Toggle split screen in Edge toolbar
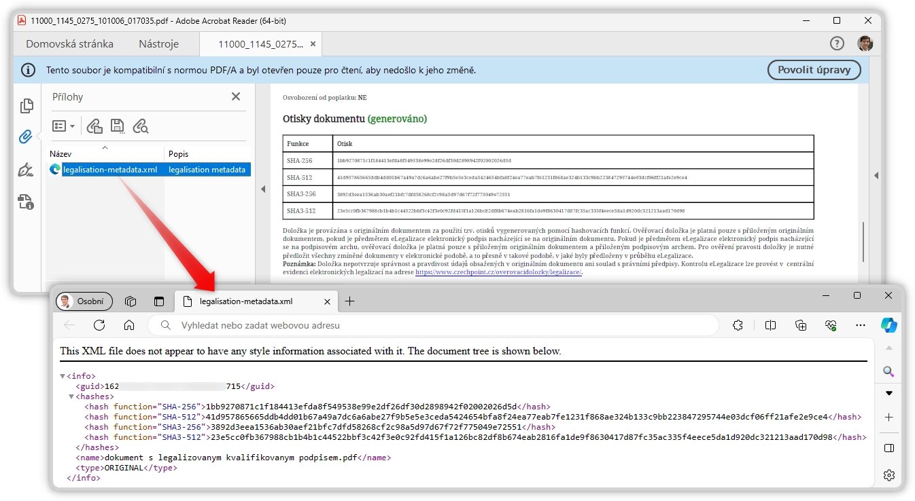The height and width of the screenshot is (501, 915). pos(770,326)
